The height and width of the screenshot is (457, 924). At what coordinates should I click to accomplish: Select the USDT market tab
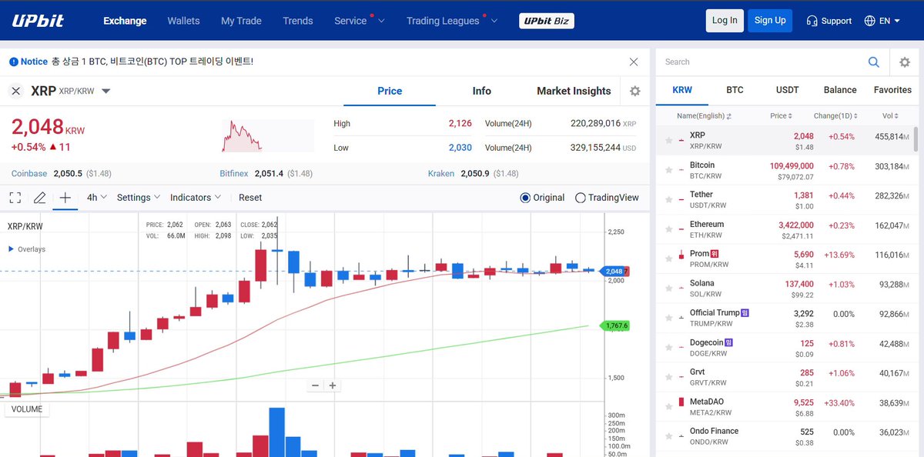click(x=787, y=90)
